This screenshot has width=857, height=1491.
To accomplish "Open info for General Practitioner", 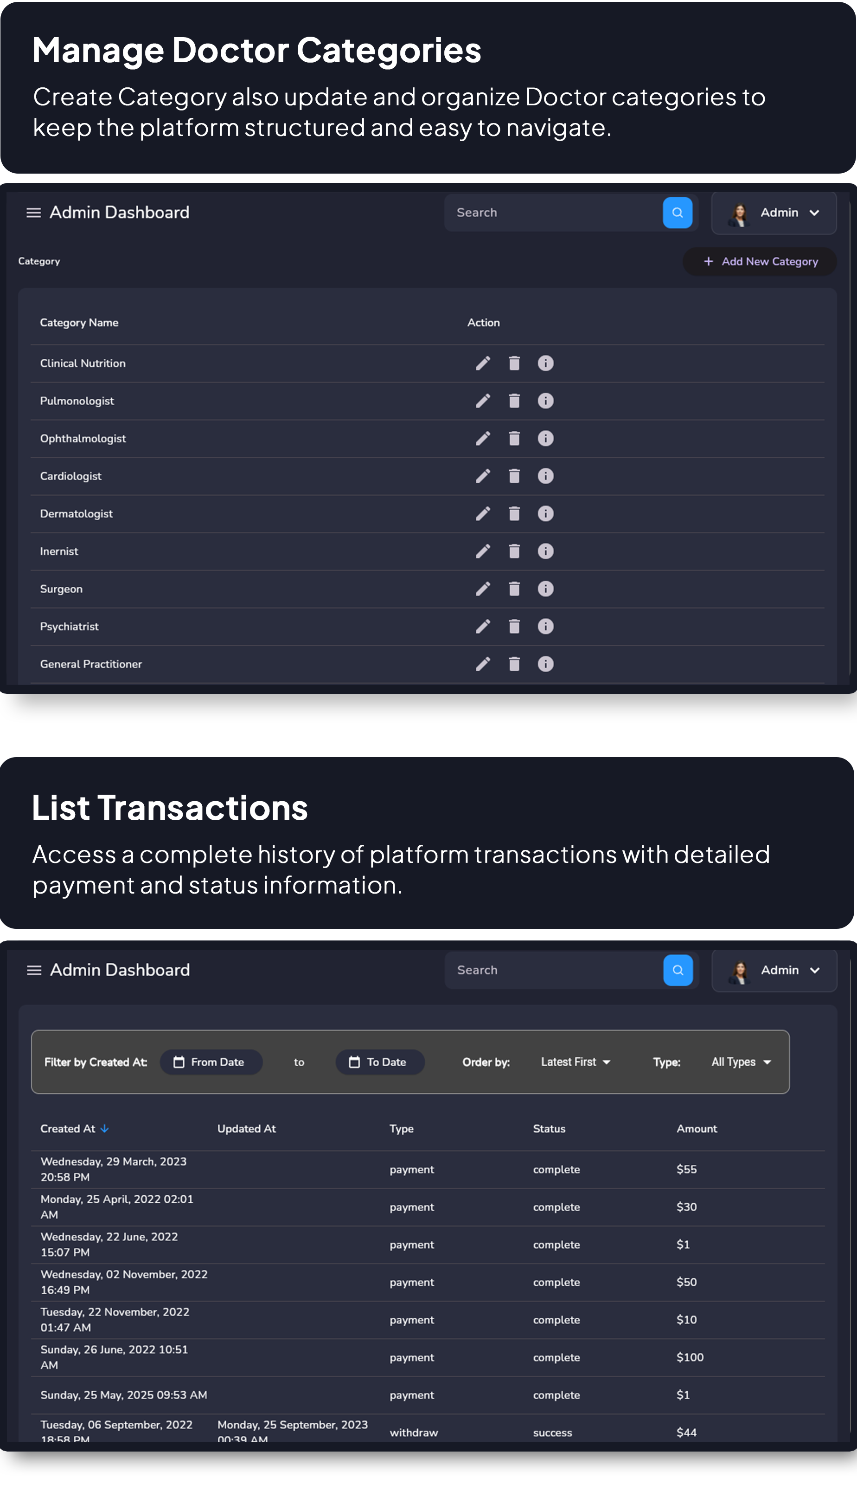I will [546, 664].
